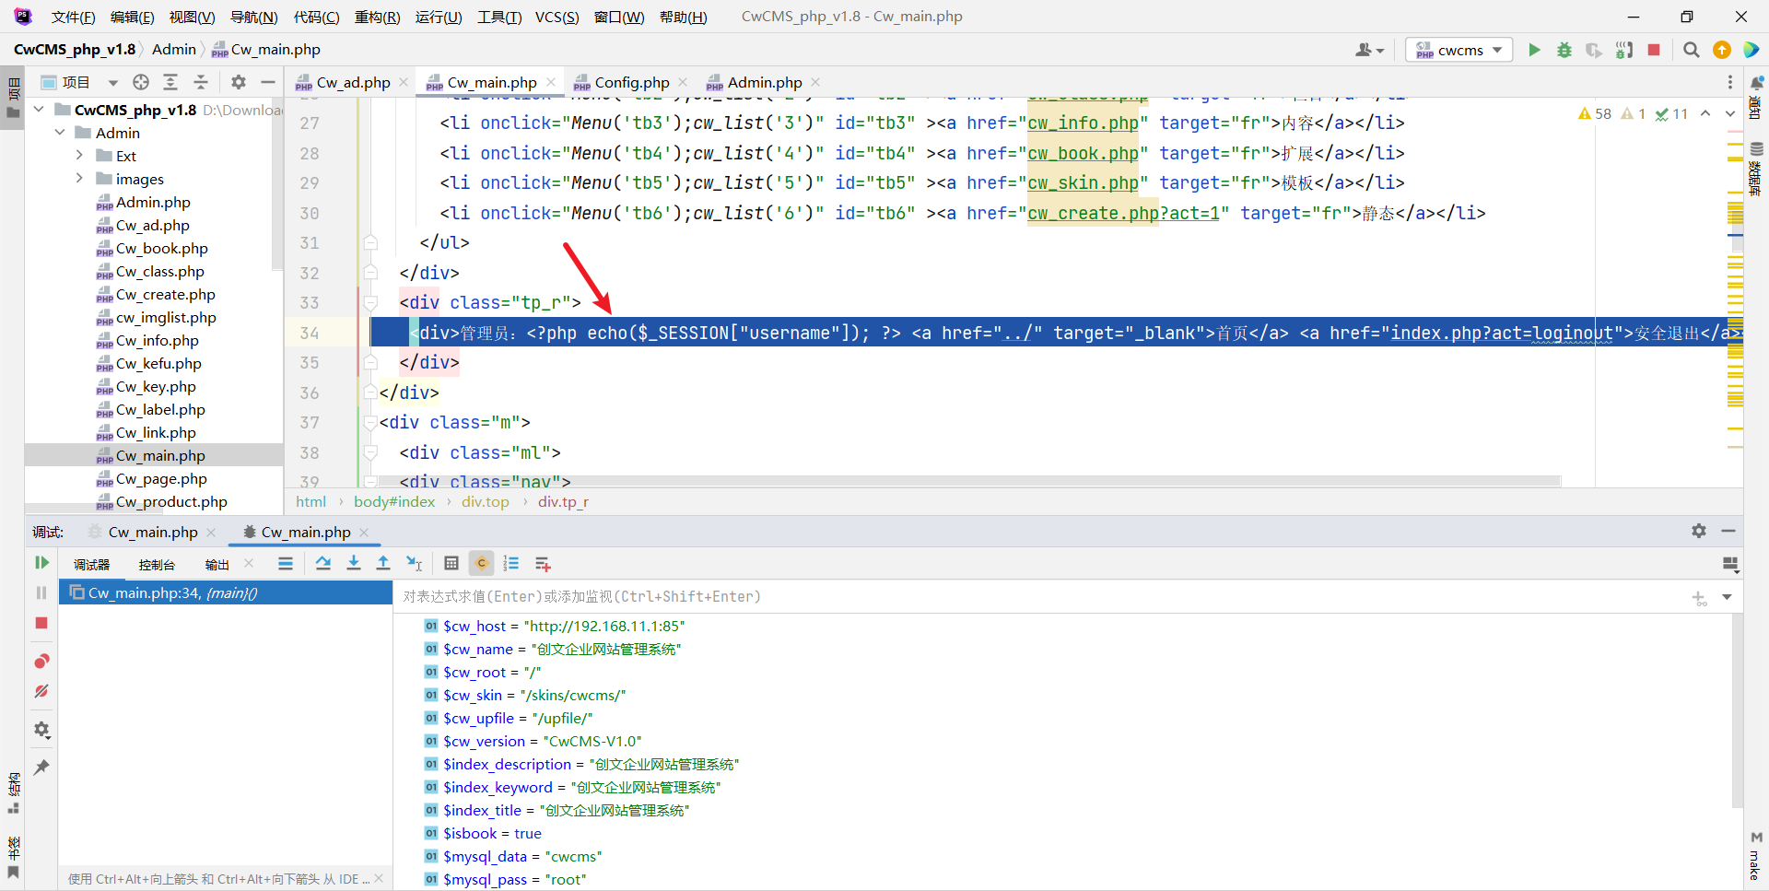Open the 58 warnings inspection summary

pyautogui.click(x=1595, y=113)
